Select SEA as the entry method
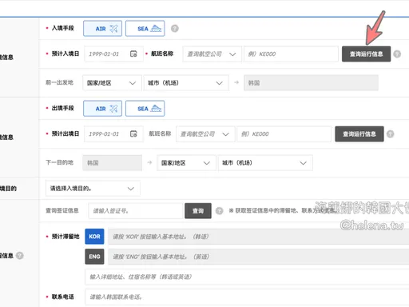 pyautogui.click(x=145, y=29)
